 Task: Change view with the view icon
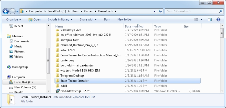click(196, 19)
